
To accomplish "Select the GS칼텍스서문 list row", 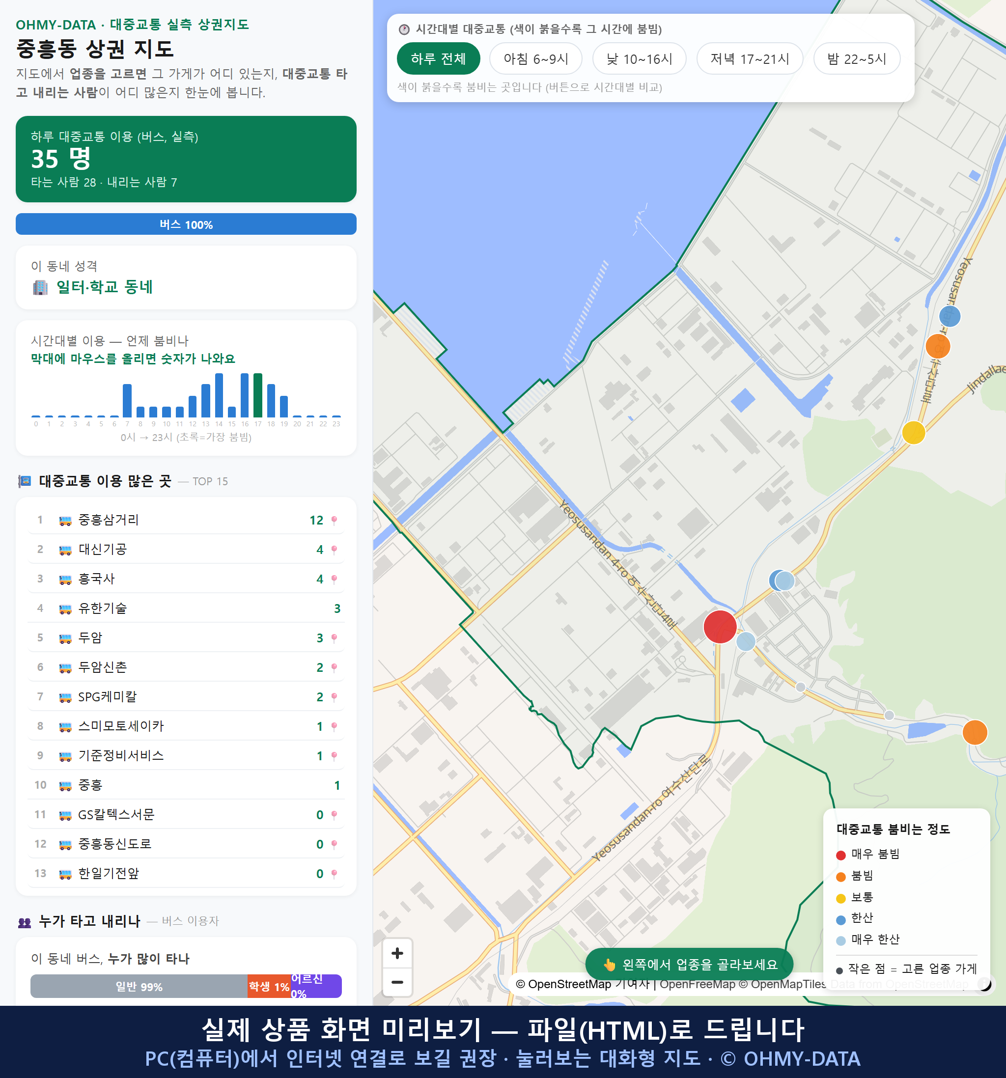I will tap(186, 814).
